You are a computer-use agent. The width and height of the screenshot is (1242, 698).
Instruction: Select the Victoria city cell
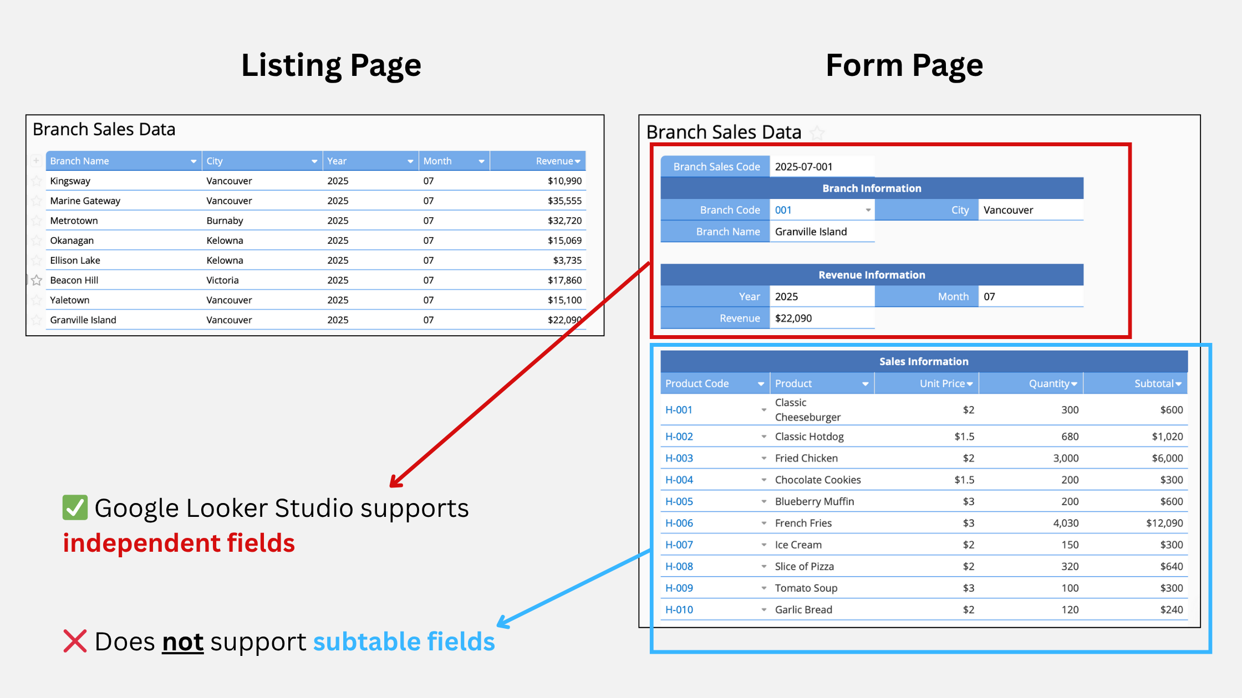[262, 280]
